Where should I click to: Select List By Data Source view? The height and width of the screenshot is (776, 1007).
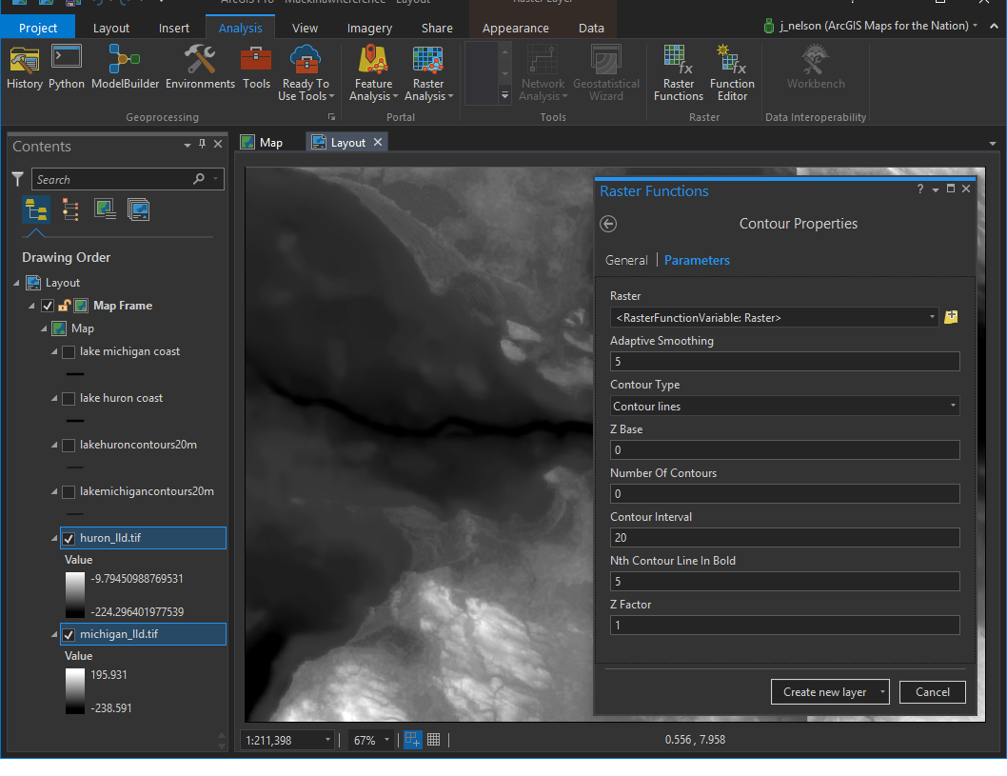[69, 209]
